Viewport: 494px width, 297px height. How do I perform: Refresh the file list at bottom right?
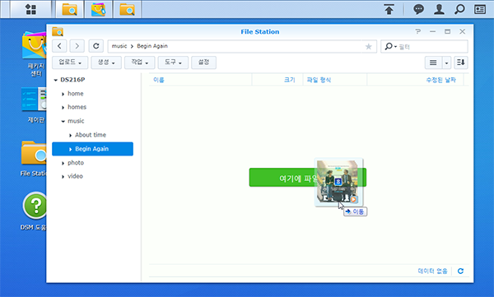click(x=460, y=271)
